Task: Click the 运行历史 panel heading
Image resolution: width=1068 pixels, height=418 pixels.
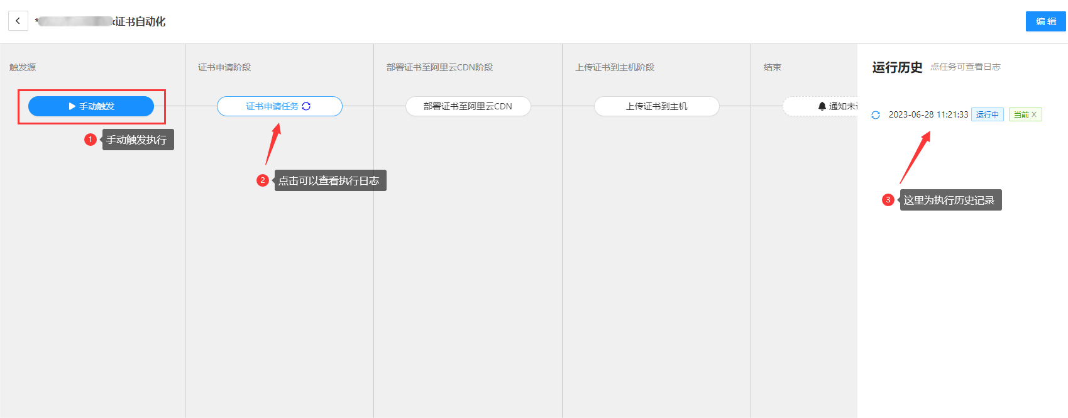Action: (x=897, y=67)
